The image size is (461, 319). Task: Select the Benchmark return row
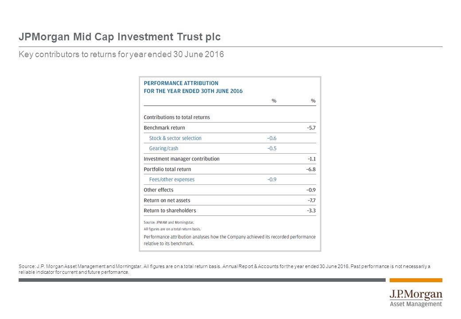230,128
